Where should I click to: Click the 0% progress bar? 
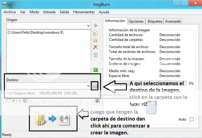tap(148, 83)
